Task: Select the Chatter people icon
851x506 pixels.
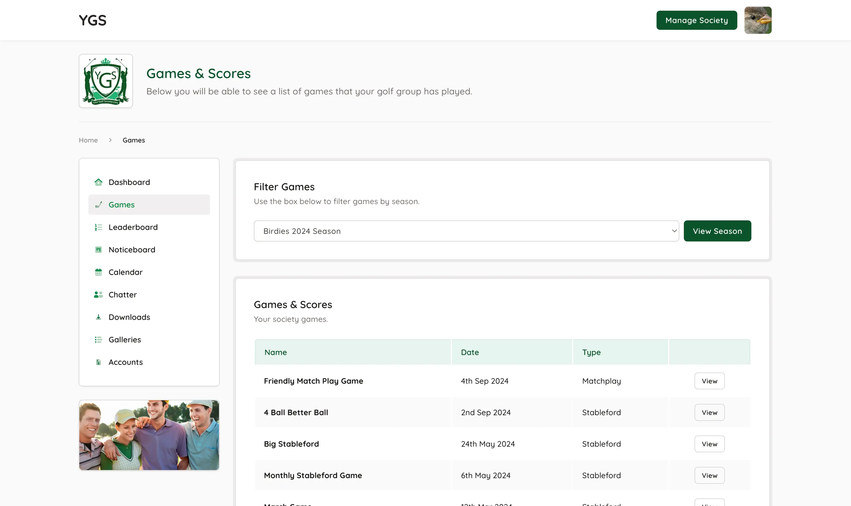Action: (99, 295)
